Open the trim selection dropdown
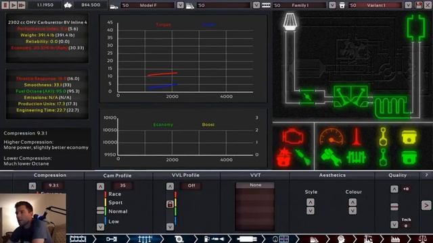 tap(256, 5)
